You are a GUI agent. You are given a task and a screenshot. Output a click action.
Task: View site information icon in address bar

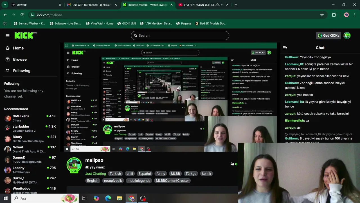(32, 15)
